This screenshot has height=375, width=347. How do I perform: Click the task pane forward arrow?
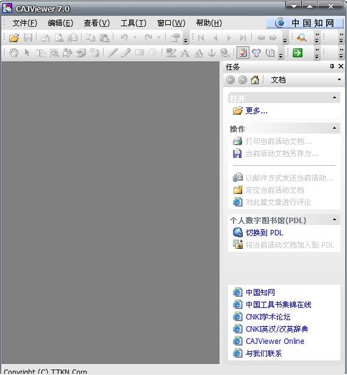(x=243, y=80)
